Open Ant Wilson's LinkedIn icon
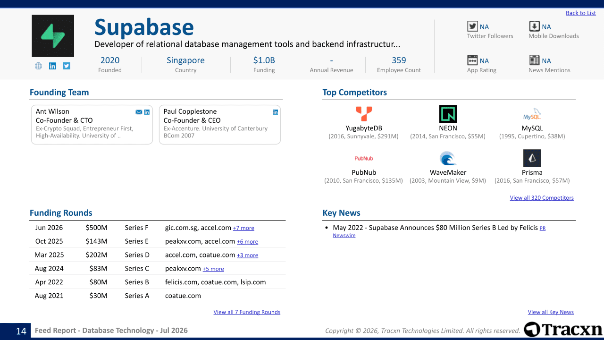 tap(147, 112)
